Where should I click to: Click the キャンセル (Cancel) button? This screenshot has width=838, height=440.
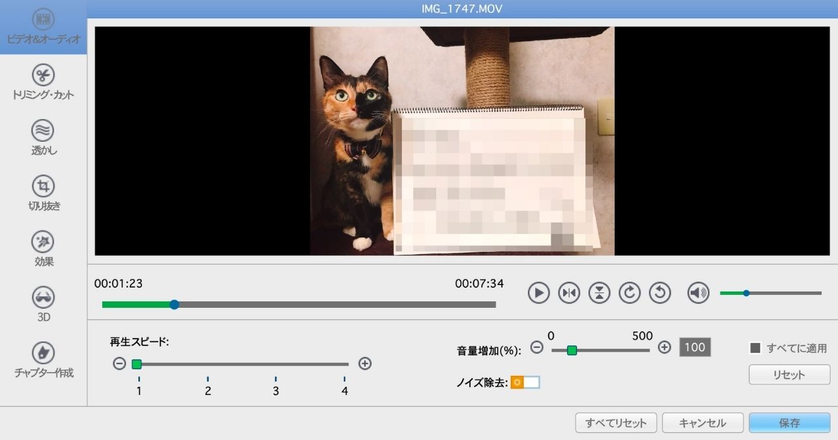point(702,422)
